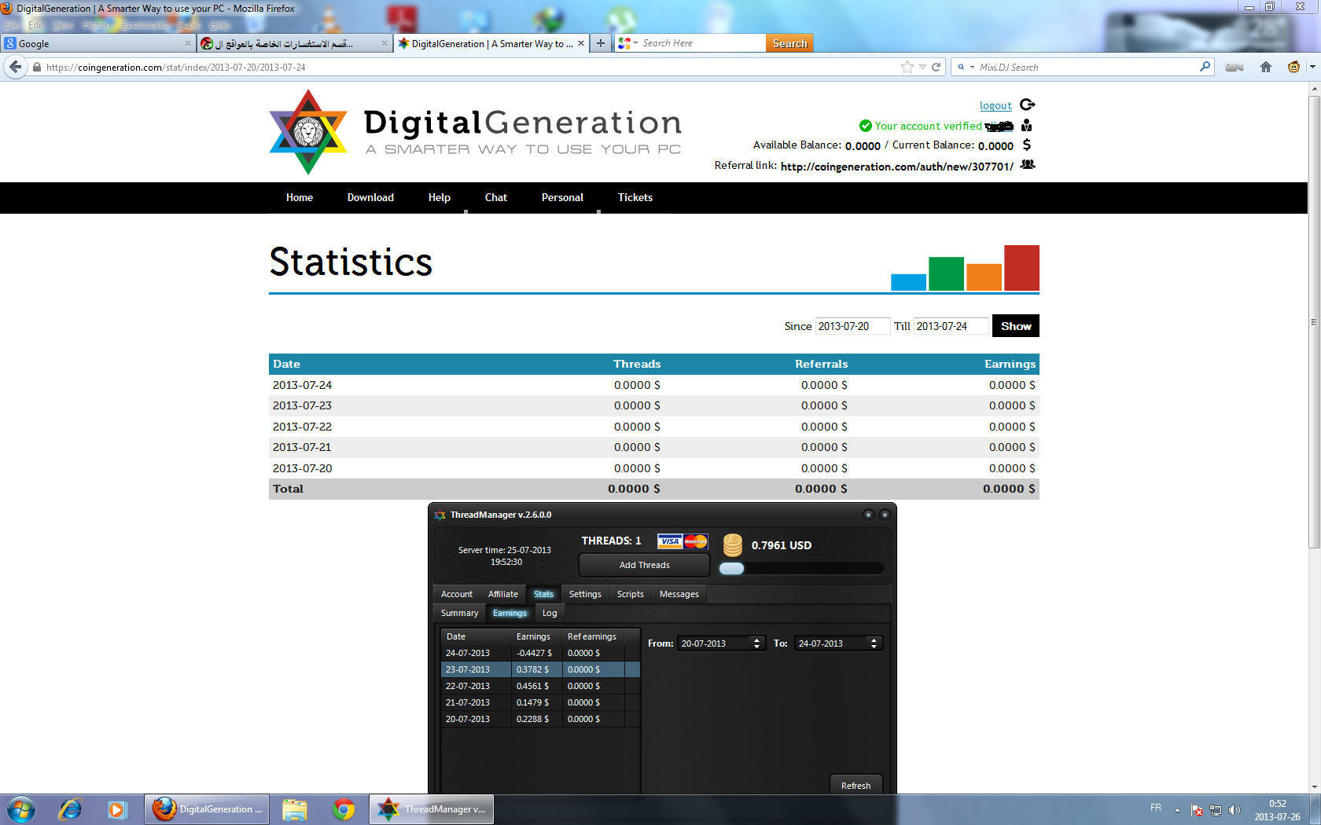Open the Personal menu item
Viewport: 1321px width, 825px height.
(x=562, y=197)
